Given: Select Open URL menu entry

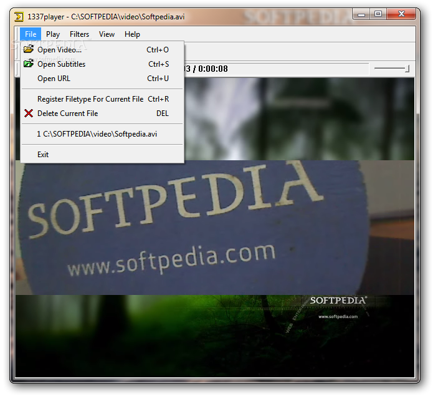Looking at the screenshot, I should (102, 79).
